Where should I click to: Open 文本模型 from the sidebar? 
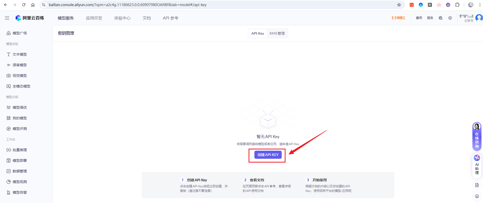click(x=19, y=54)
